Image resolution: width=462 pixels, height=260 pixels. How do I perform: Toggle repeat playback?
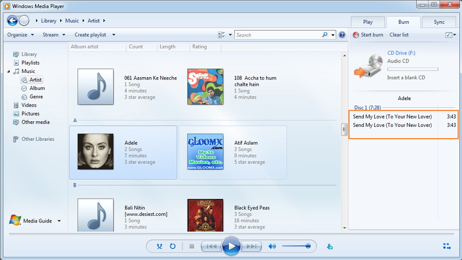point(173,246)
